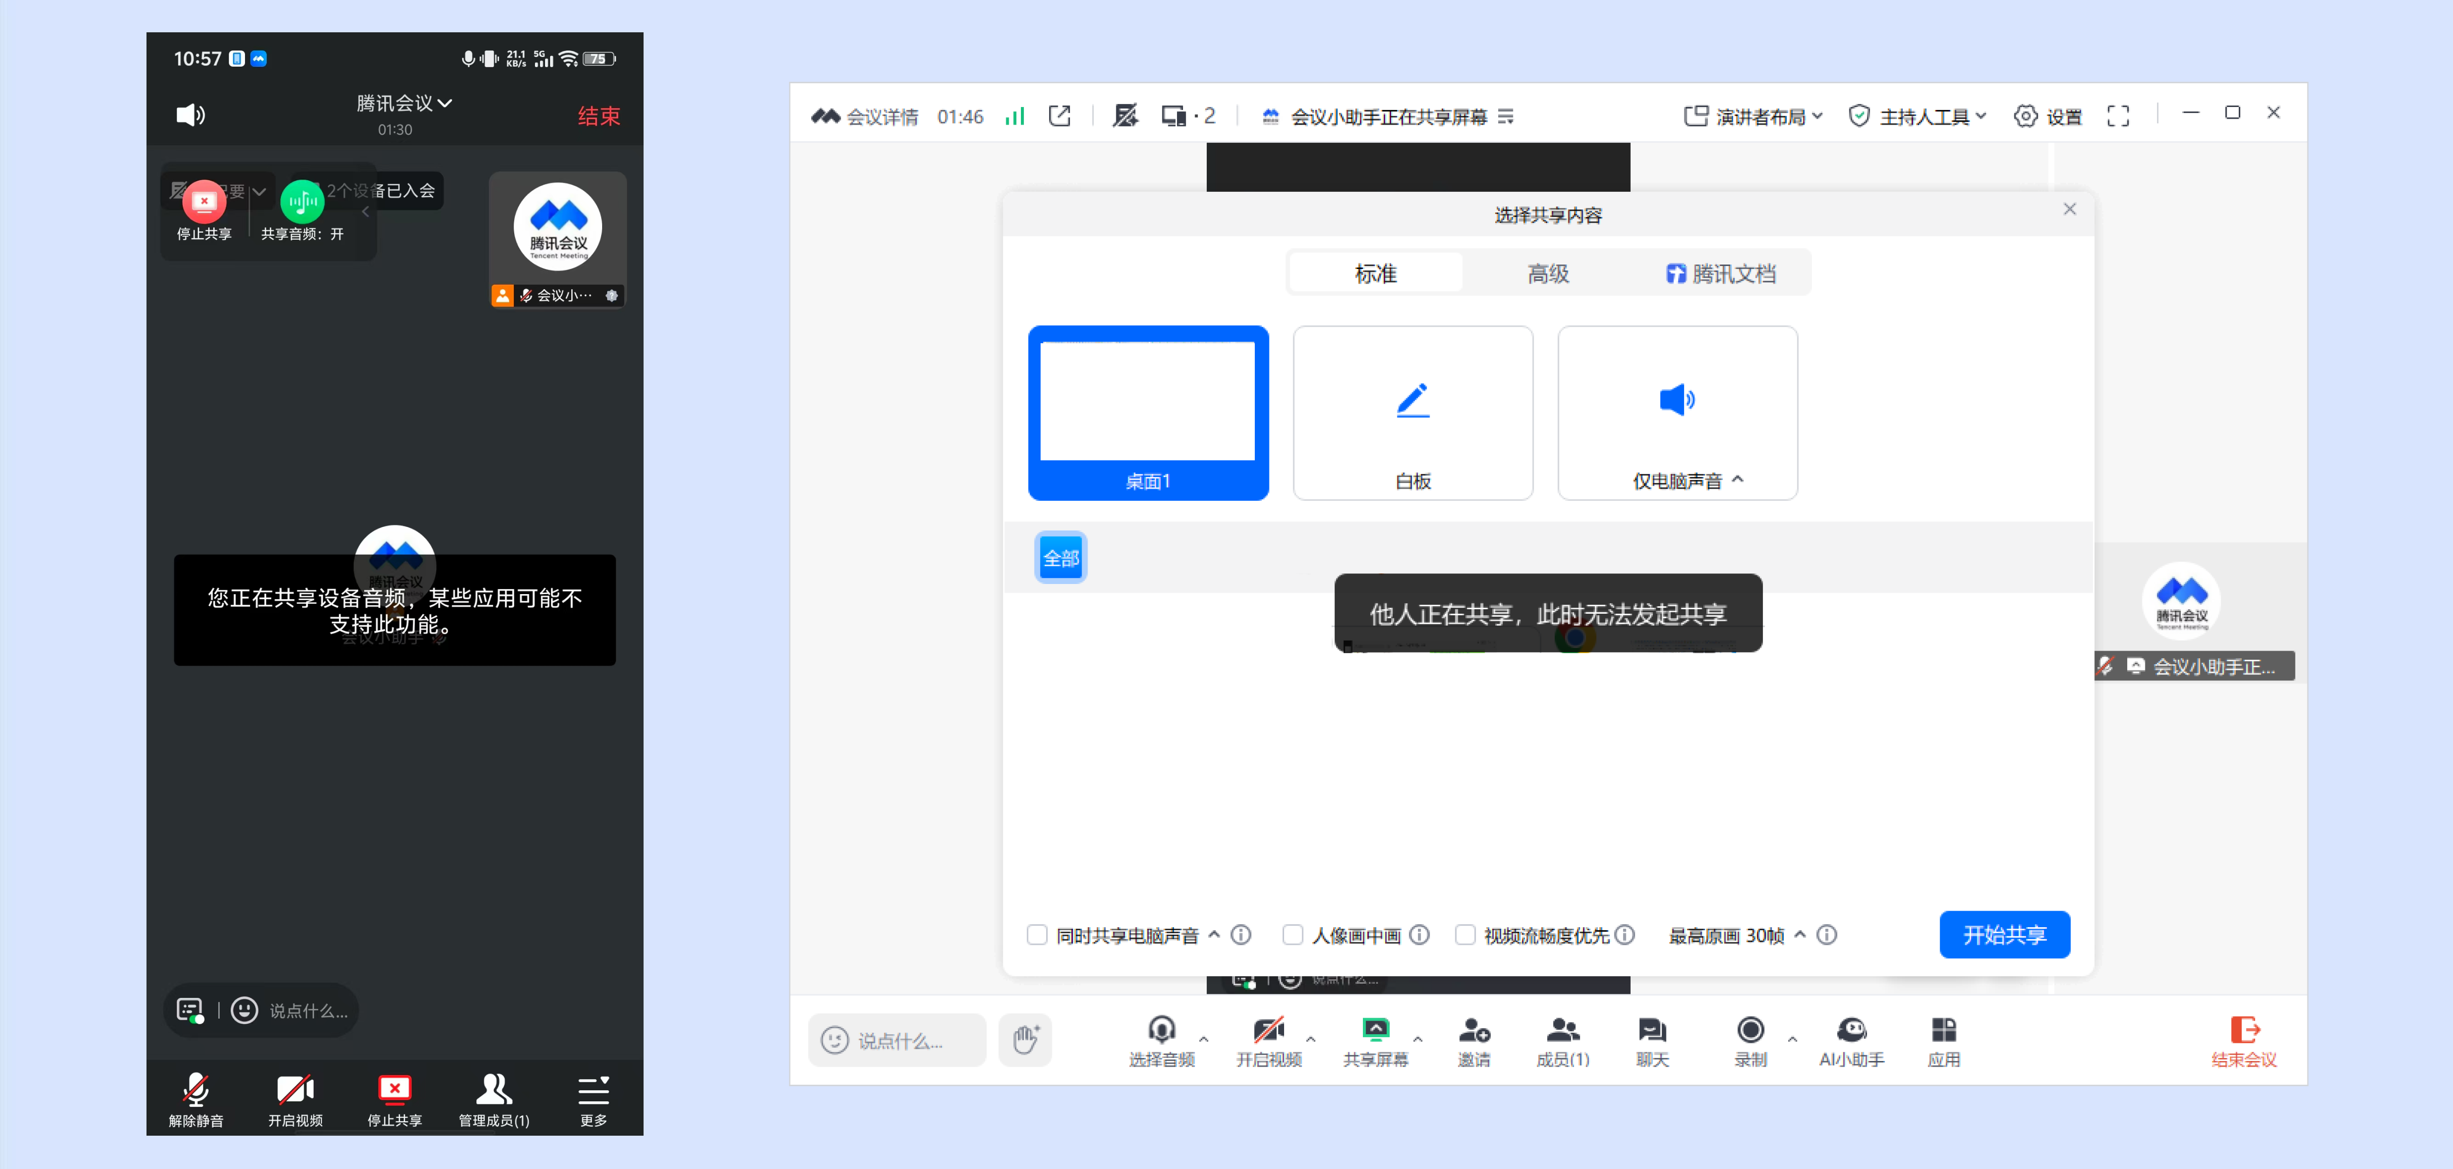Click the raise hand icon in the desktop toolbar
This screenshot has width=2453, height=1169.
coord(1024,1040)
